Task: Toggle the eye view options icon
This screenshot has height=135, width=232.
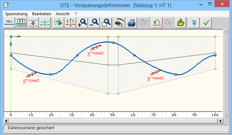Action: pos(119,23)
